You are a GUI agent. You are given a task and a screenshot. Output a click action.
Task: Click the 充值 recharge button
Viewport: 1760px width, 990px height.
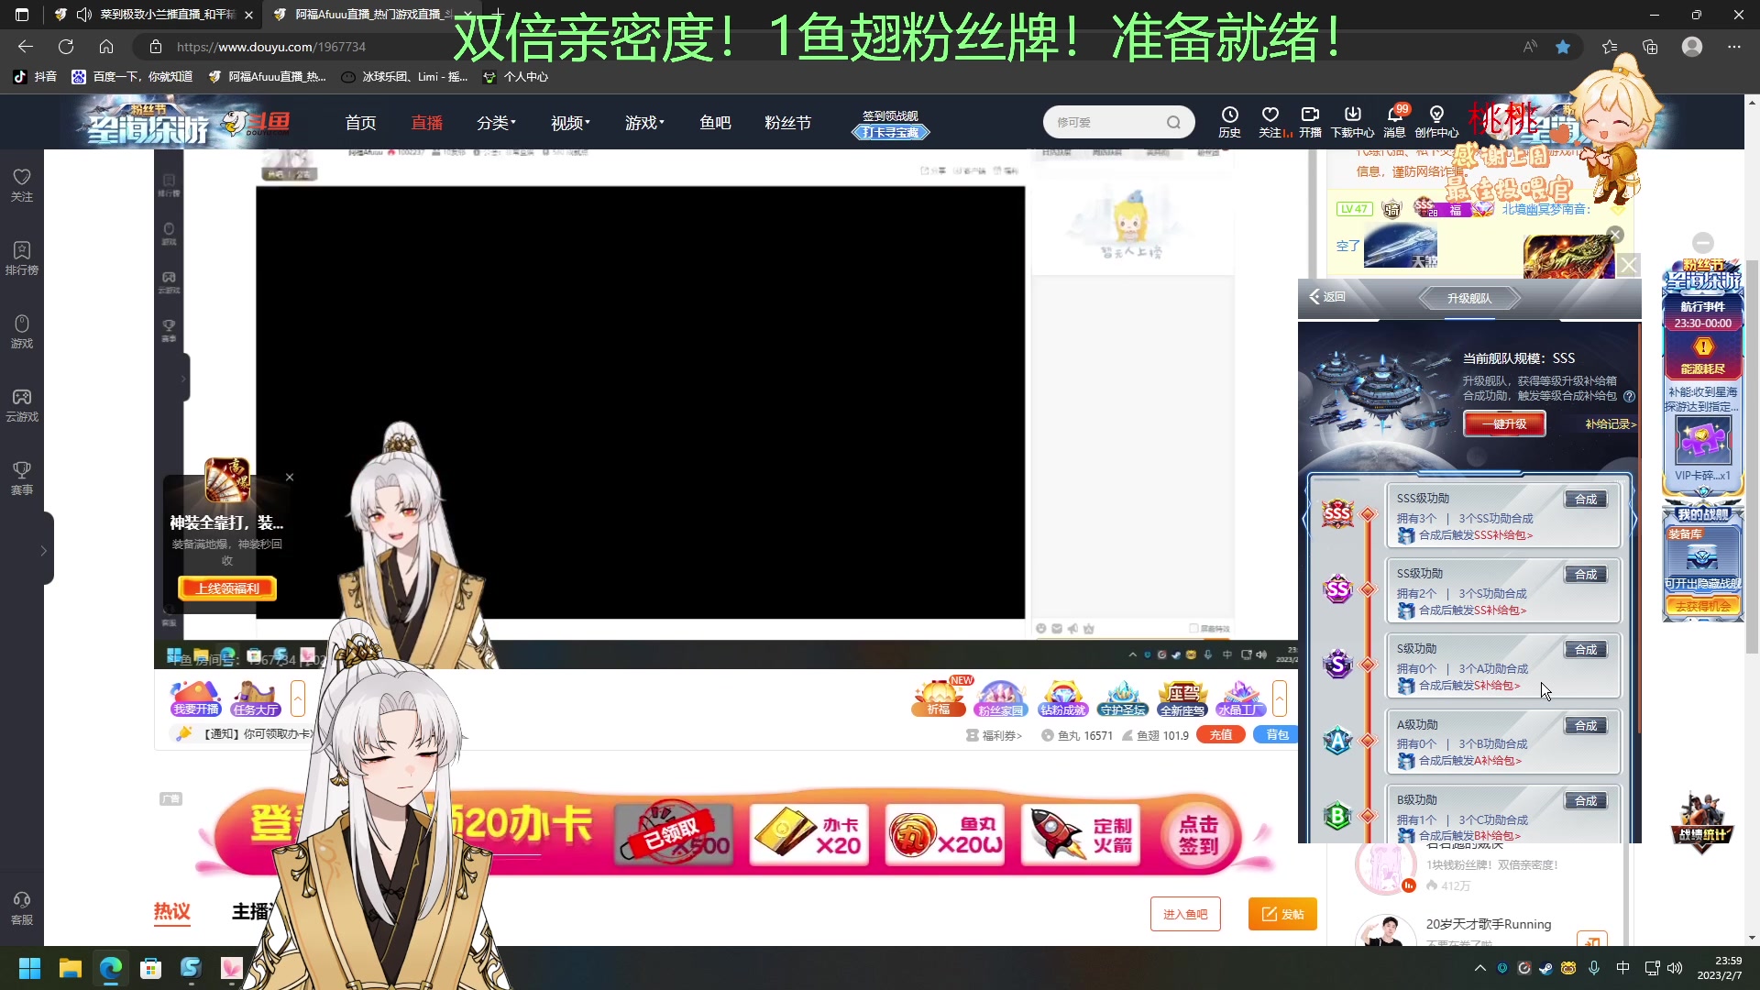tap(1220, 735)
